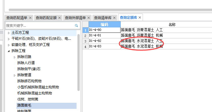The height and width of the screenshot is (112, 212).
Task: Select 拆除管道 tree item
Action: (x=24, y=75)
